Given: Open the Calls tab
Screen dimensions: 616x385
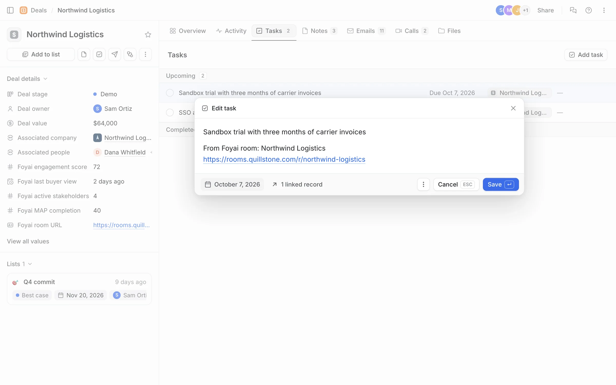Looking at the screenshot, I should (x=412, y=31).
